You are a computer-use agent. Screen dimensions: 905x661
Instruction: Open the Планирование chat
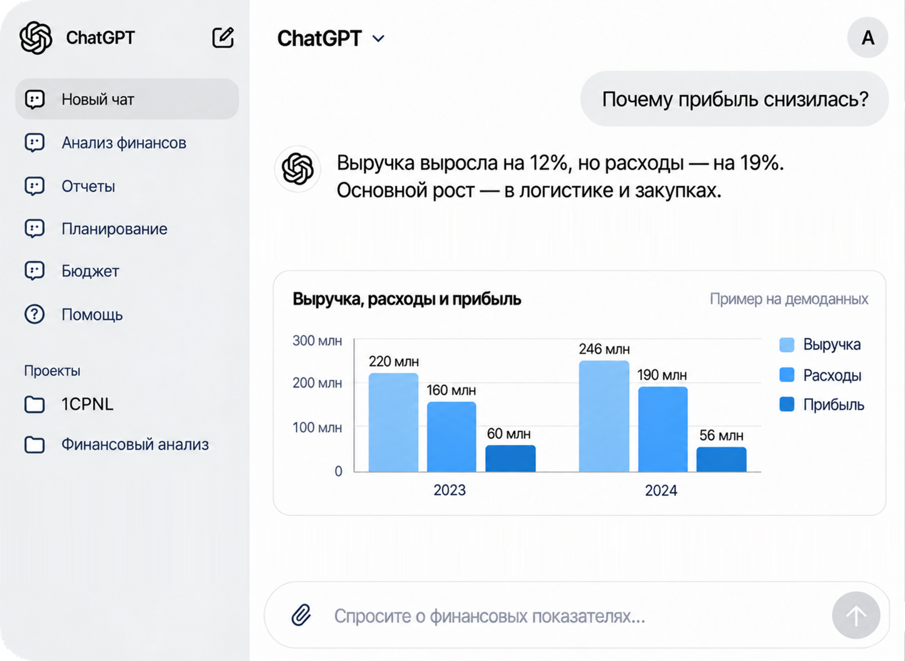point(114,229)
